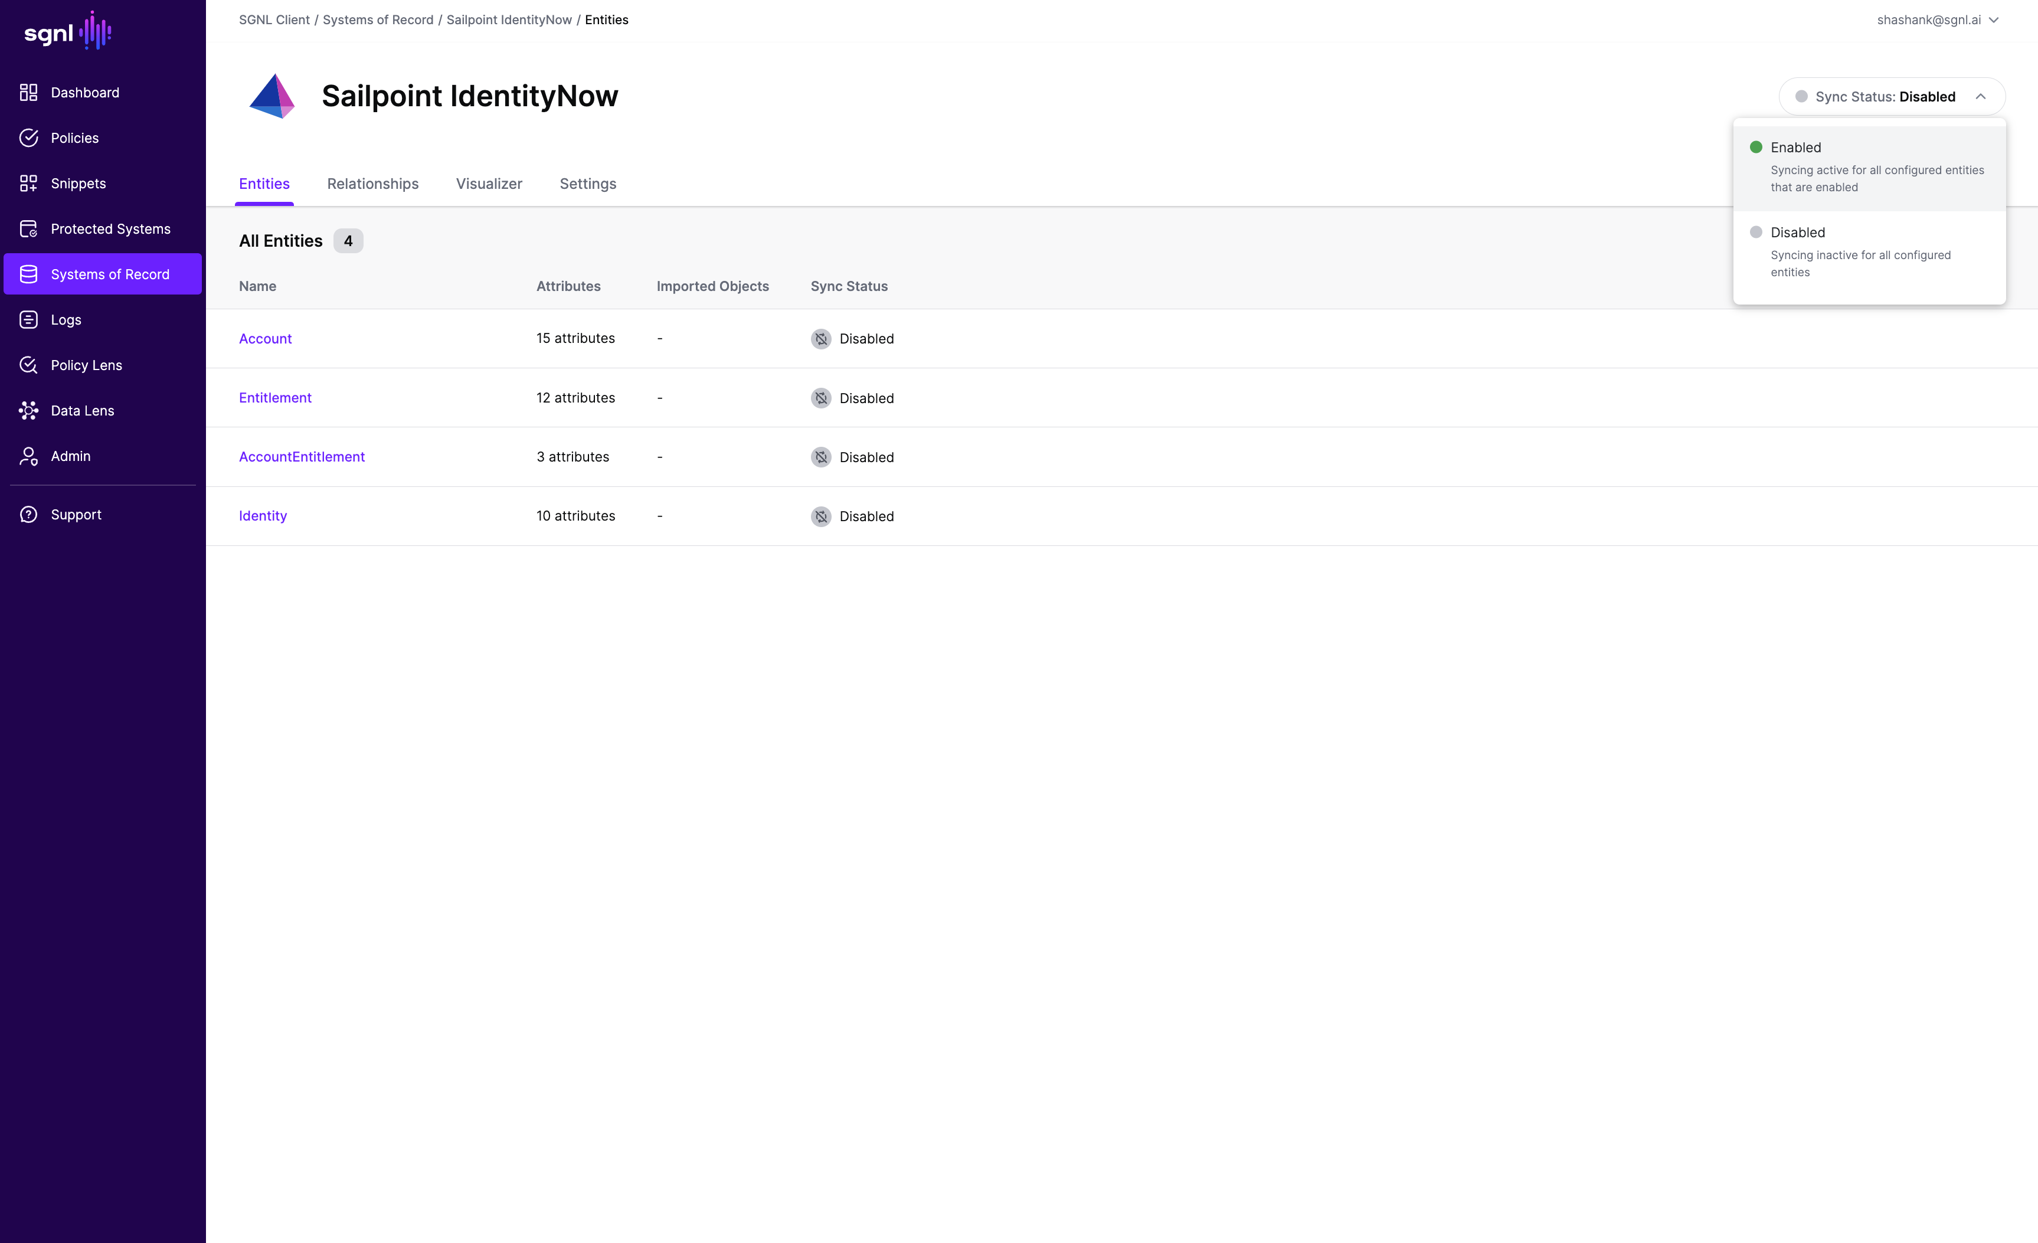Select the Data Lens section
Image resolution: width=2038 pixels, height=1243 pixels.
click(x=81, y=410)
